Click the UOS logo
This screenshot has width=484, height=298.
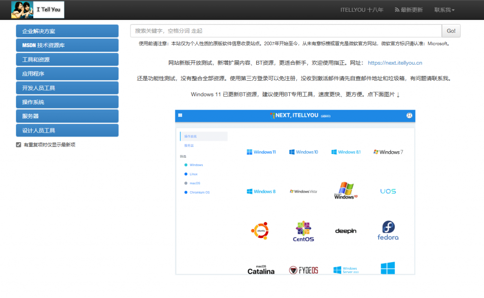click(x=388, y=191)
